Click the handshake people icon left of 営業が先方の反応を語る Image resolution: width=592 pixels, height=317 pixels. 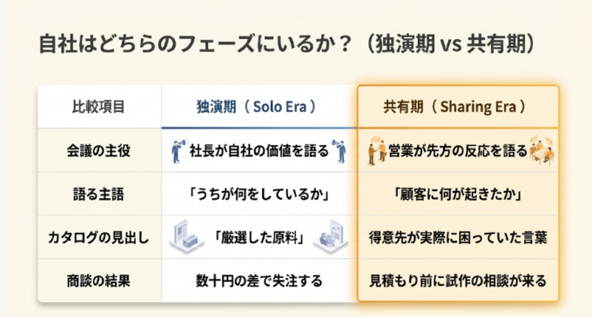click(x=377, y=150)
